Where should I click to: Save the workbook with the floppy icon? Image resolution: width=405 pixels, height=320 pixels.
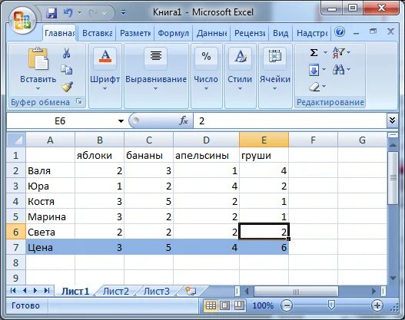(x=51, y=12)
